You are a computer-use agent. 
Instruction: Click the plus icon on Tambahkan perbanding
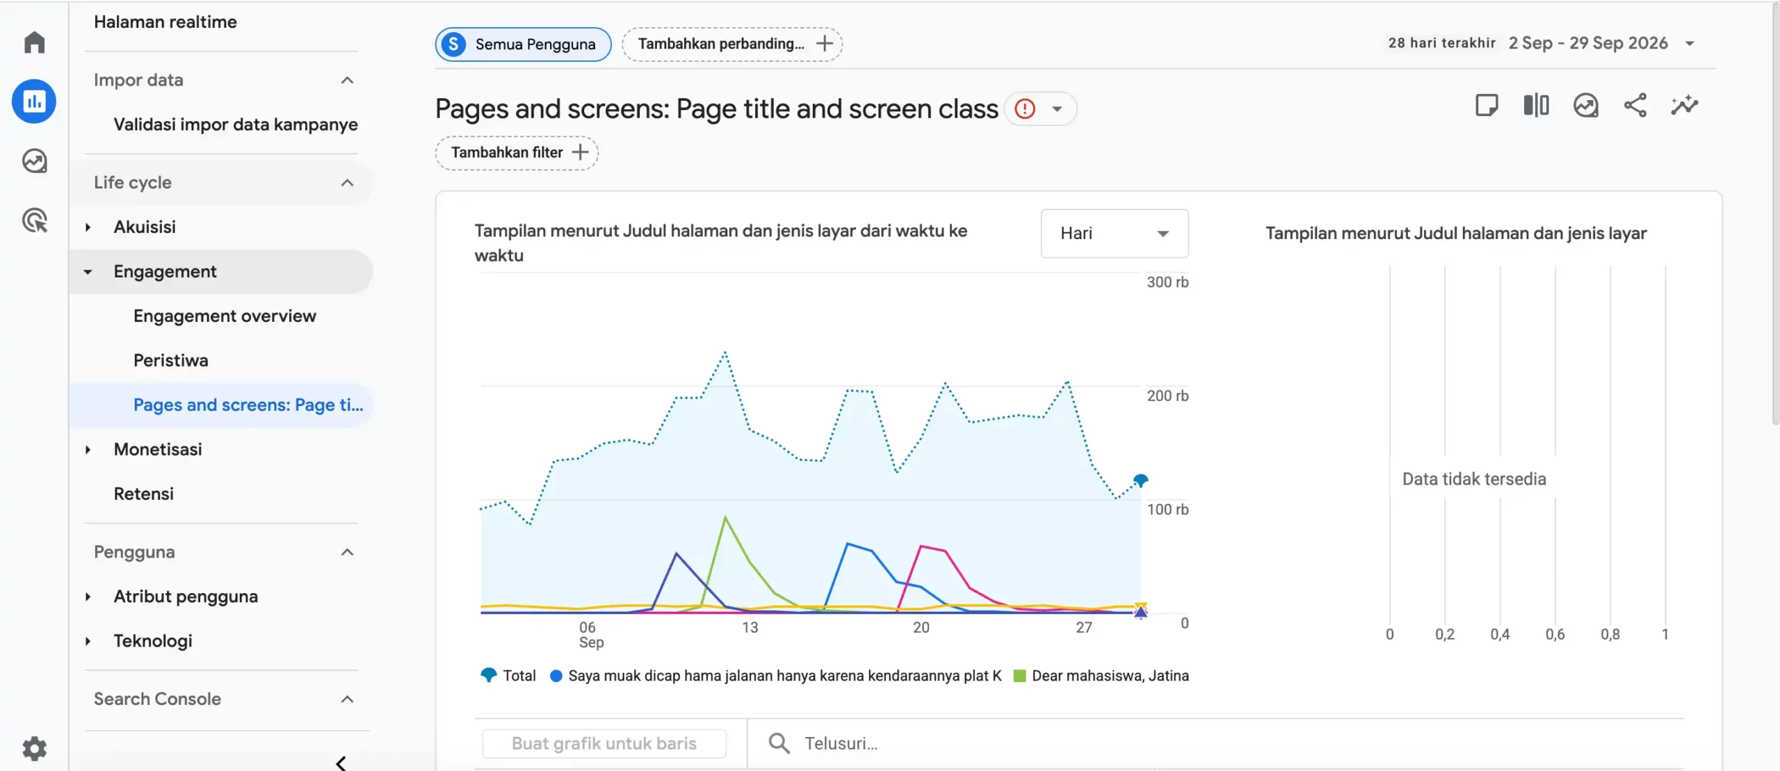click(x=825, y=44)
